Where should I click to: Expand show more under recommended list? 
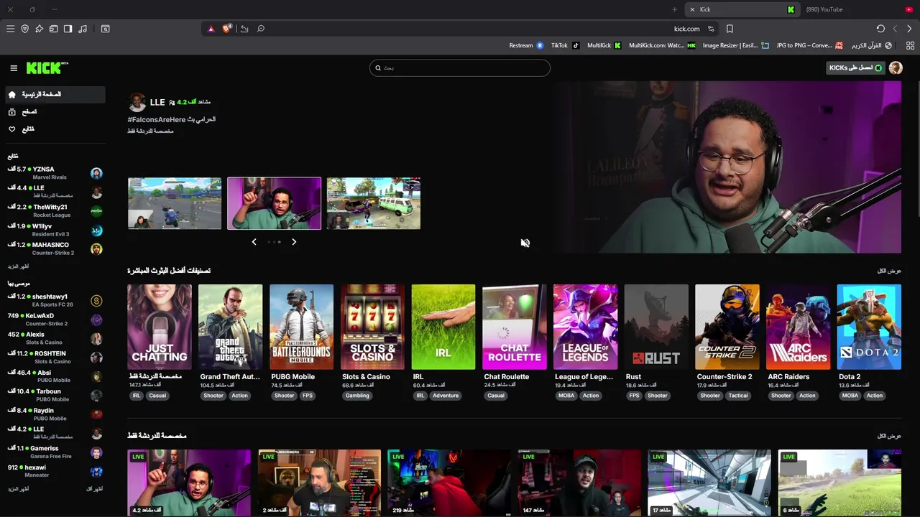(19, 489)
